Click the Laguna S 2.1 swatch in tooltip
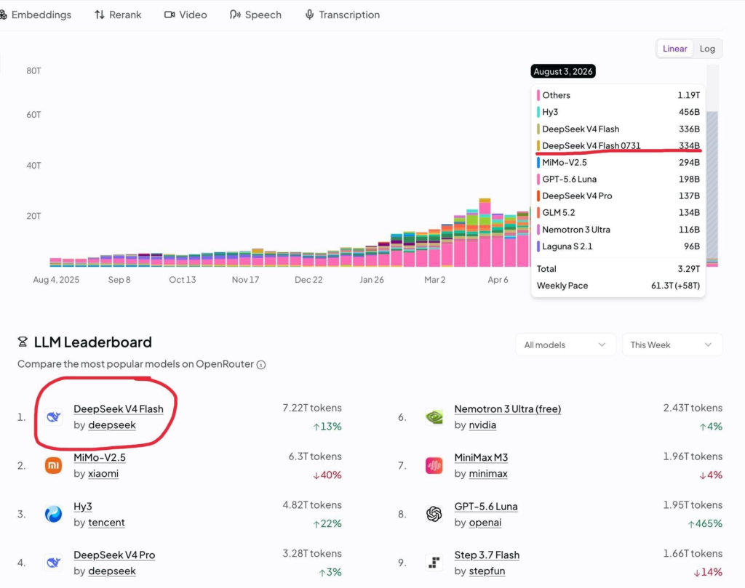 [538, 246]
